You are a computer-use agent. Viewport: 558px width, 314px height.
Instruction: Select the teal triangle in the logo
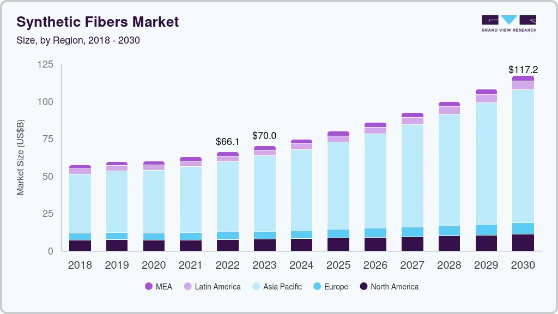(509, 19)
